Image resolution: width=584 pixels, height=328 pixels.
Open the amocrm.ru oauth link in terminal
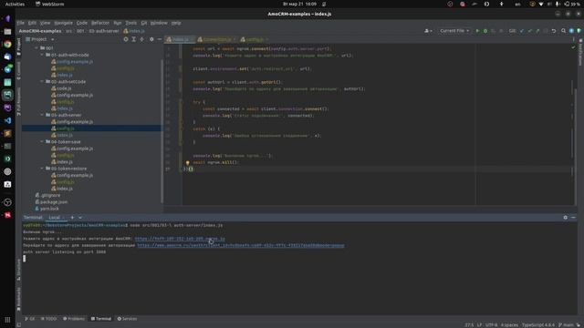click(x=241, y=245)
